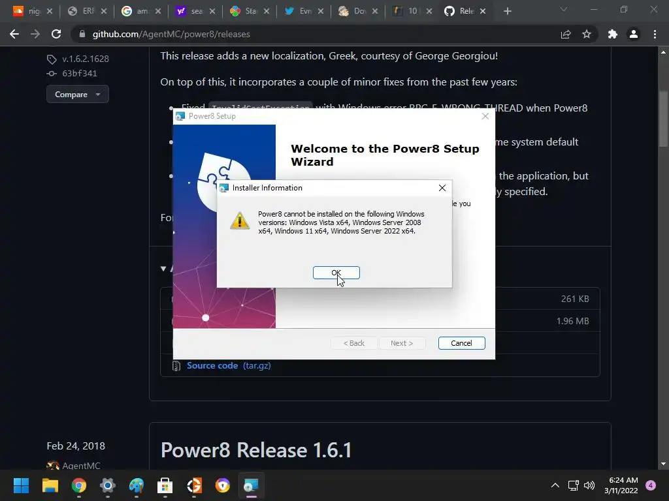669x501 pixels.
Task: Open the Compare dropdown on the release
Action: pyautogui.click(x=77, y=94)
